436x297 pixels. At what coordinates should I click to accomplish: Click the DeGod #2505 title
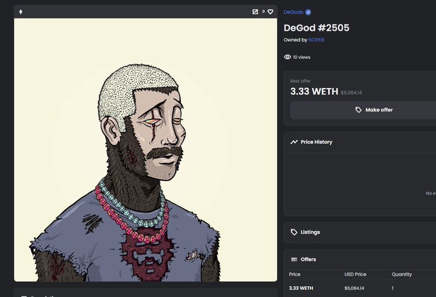[317, 28]
